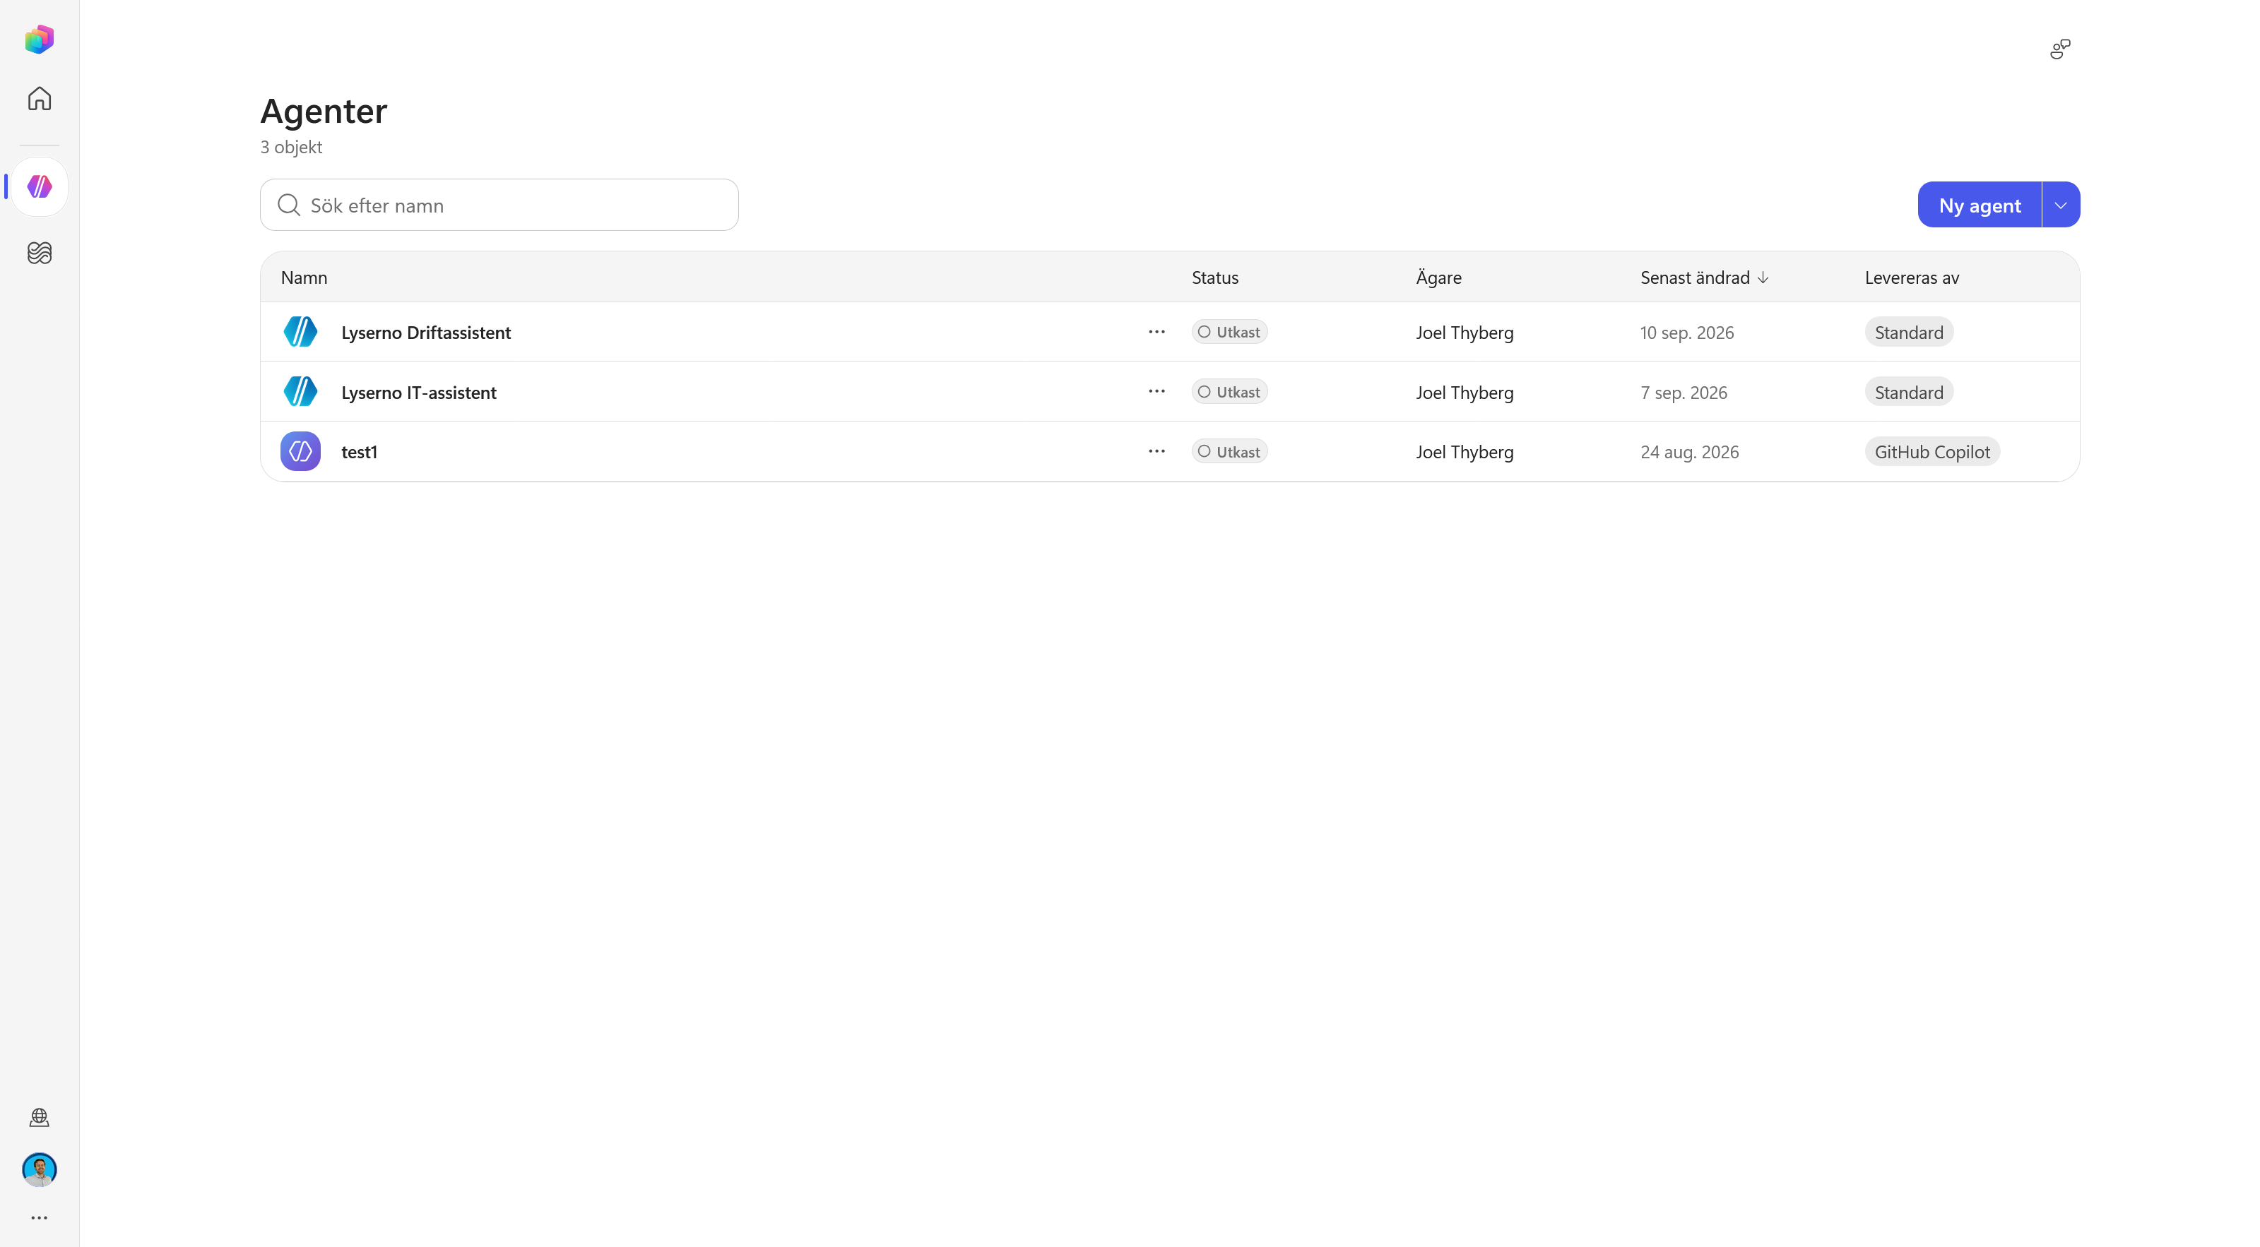Sort by Senast ändrad column
The image size is (2260, 1247).
point(1704,277)
